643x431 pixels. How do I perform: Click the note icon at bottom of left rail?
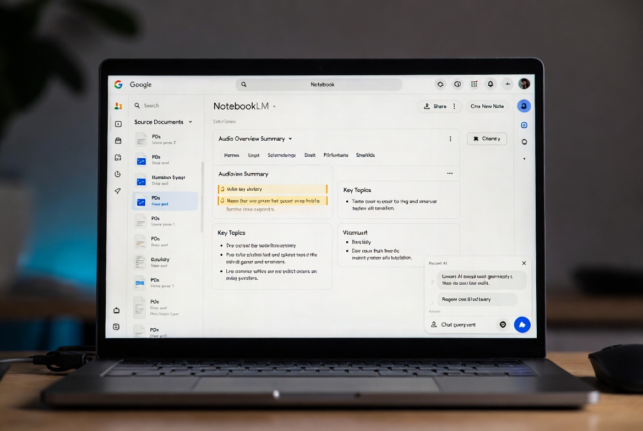pos(117,327)
